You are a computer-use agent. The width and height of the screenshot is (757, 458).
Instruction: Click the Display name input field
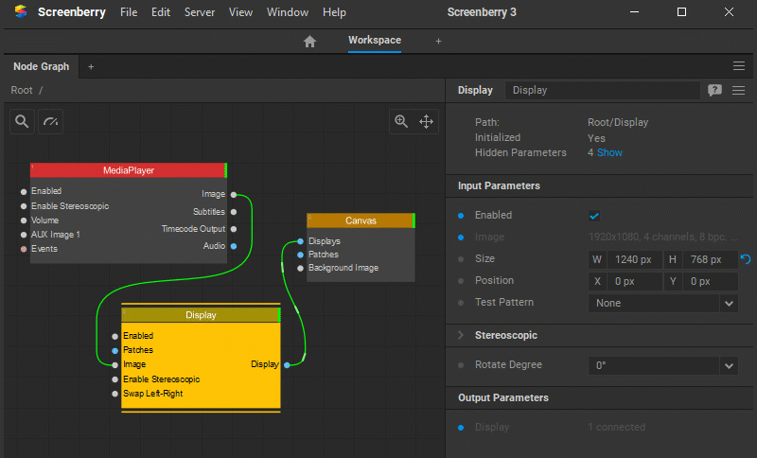(603, 90)
